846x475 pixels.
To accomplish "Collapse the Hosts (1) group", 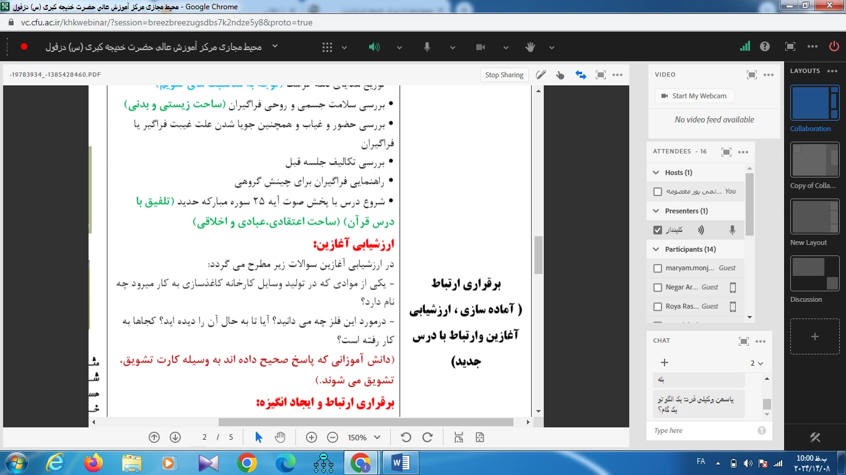I will tap(656, 173).
